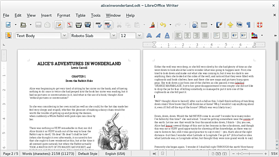Click English (USA) language in status bar
The width and height of the screenshot is (279, 157).
(115, 154)
